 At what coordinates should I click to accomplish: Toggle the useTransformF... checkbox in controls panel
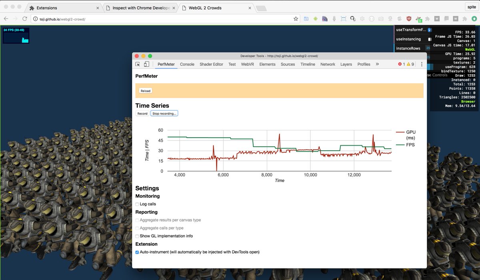pyautogui.click(x=430, y=30)
